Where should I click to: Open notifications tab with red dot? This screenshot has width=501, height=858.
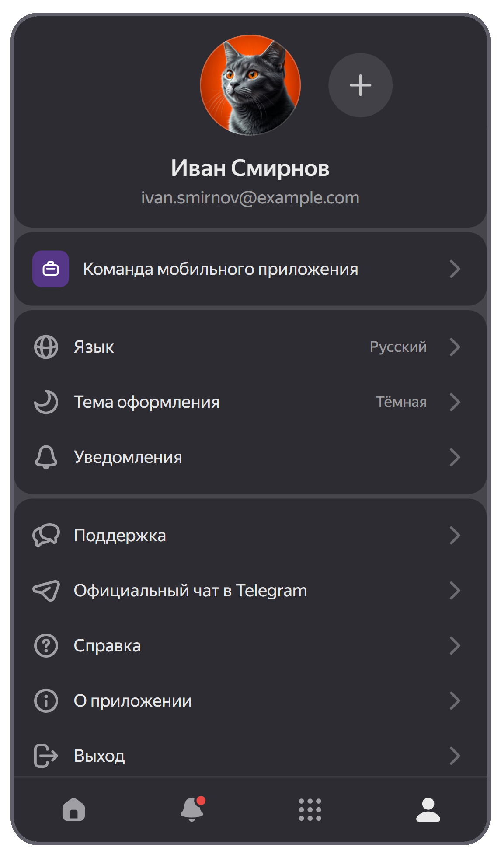[x=192, y=809]
